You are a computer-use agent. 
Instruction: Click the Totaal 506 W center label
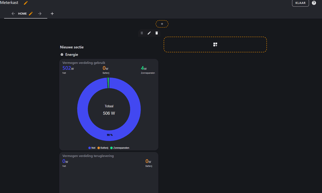click(x=109, y=110)
